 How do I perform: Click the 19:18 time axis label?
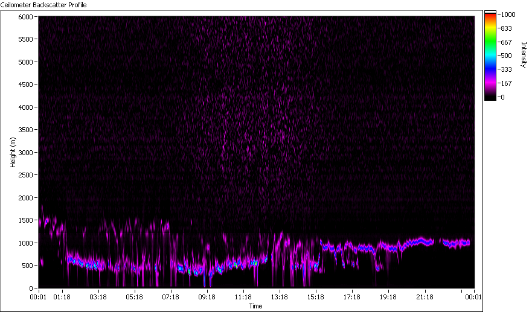coord(388,297)
